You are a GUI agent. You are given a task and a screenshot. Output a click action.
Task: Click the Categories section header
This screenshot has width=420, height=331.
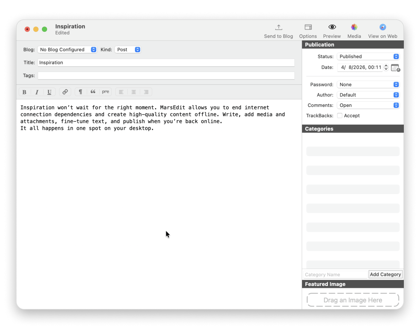click(353, 129)
